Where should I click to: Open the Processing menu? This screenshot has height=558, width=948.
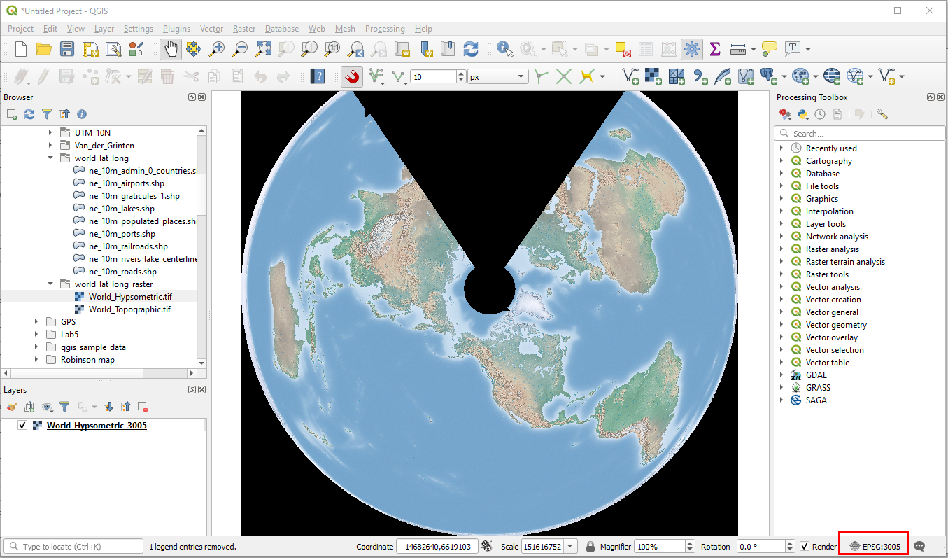coord(384,29)
